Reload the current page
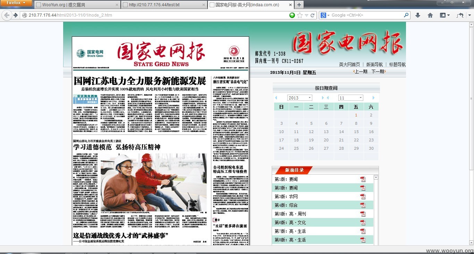 [312, 15]
